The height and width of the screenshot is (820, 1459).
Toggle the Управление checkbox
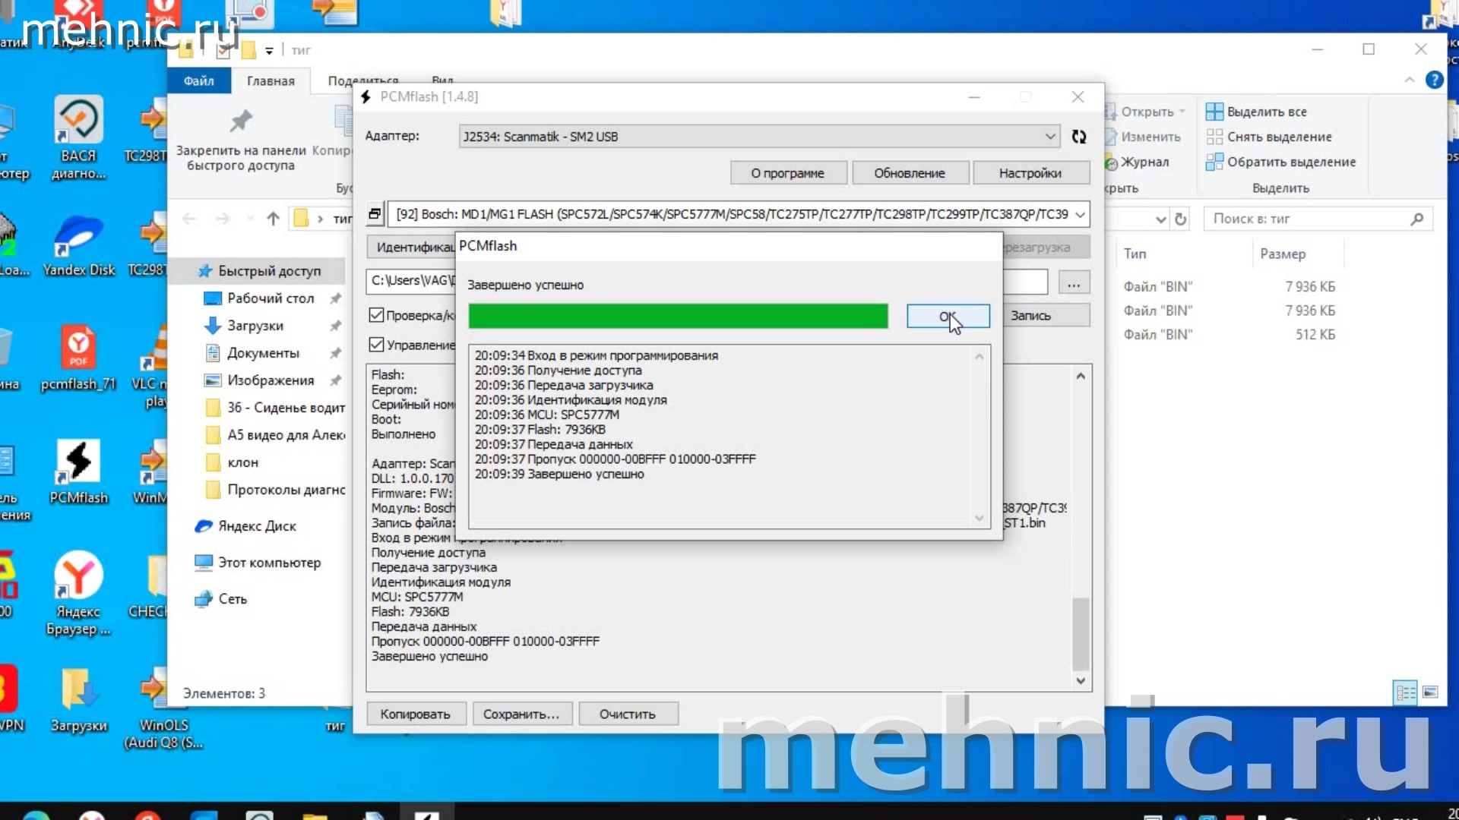[x=376, y=345]
